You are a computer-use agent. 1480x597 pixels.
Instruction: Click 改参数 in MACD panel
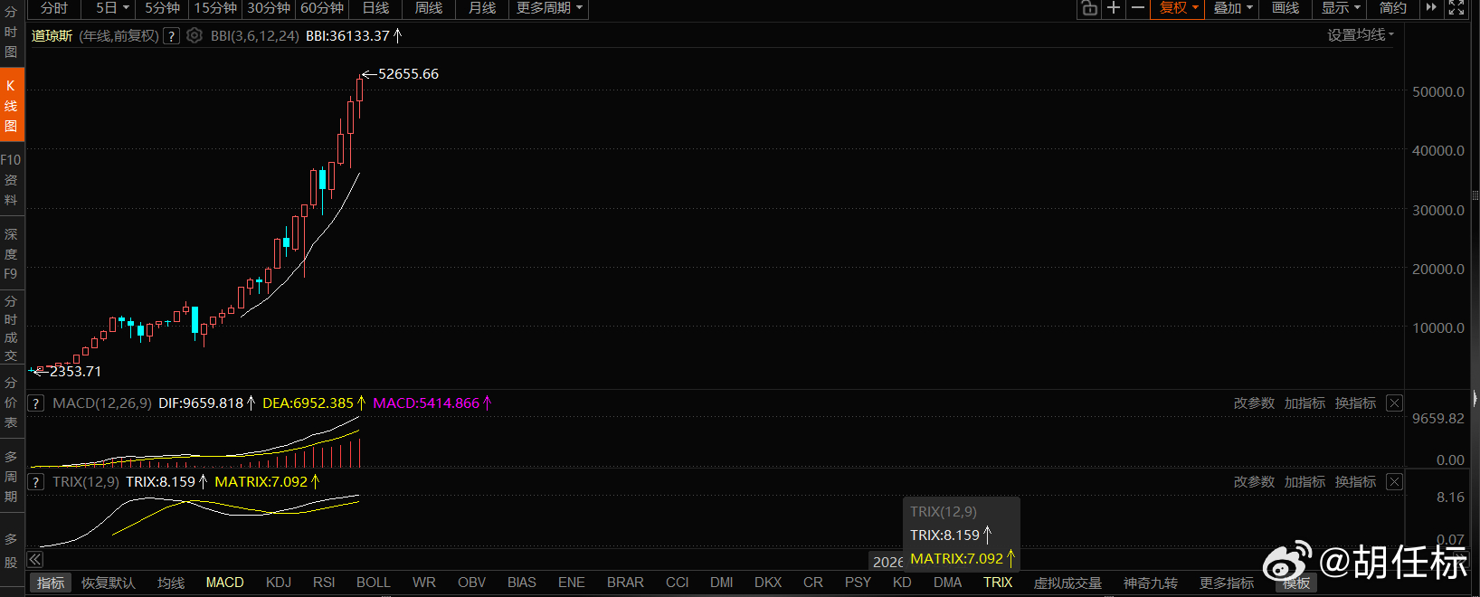1254,403
